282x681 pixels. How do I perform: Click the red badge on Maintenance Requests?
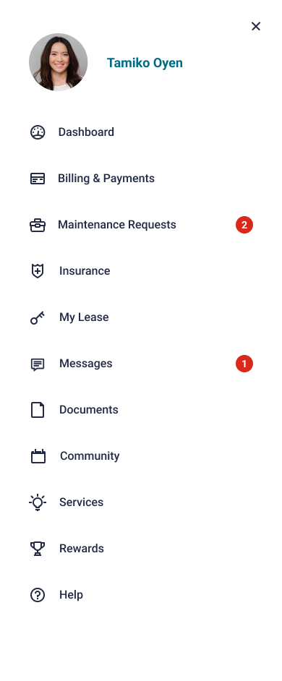tap(244, 225)
